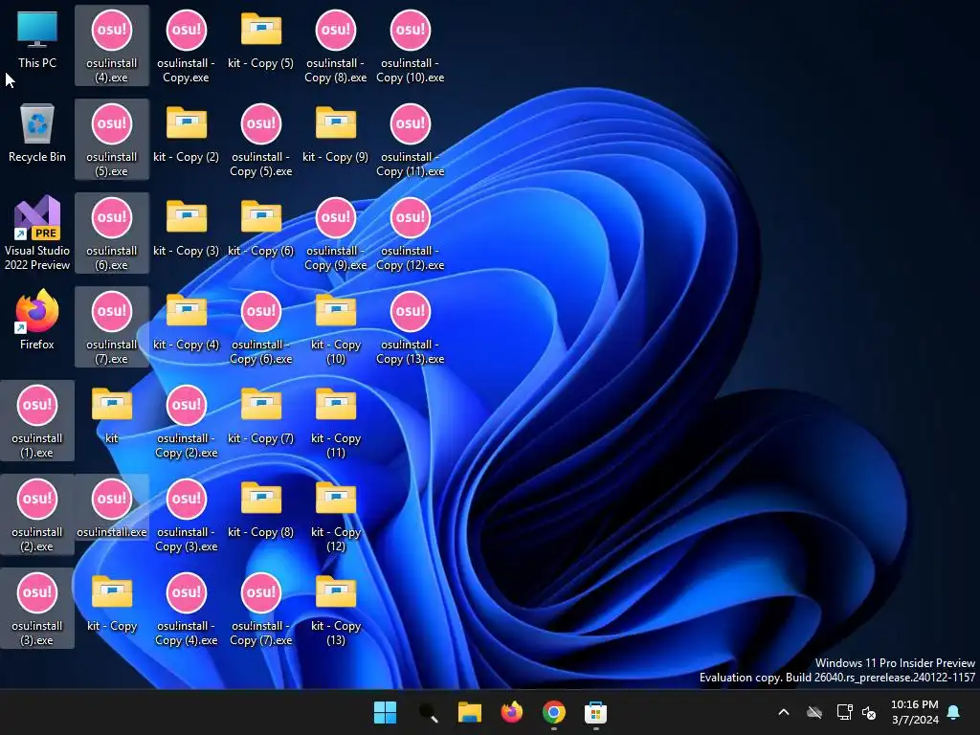Select osu!install - Copy (8).exe
Screen dimensions: 980x735
pyautogui.click(x=336, y=46)
